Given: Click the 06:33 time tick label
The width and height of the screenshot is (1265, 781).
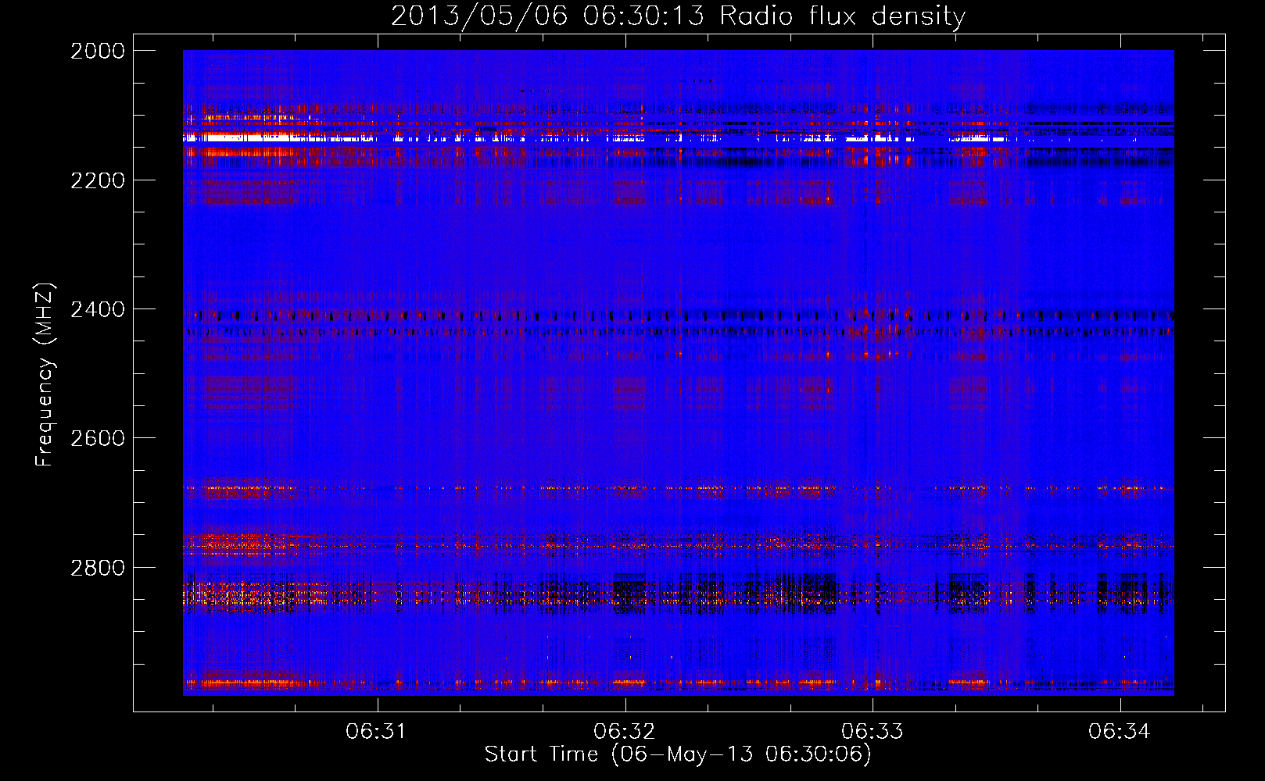Looking at the screenshot, I should (872, 731).
